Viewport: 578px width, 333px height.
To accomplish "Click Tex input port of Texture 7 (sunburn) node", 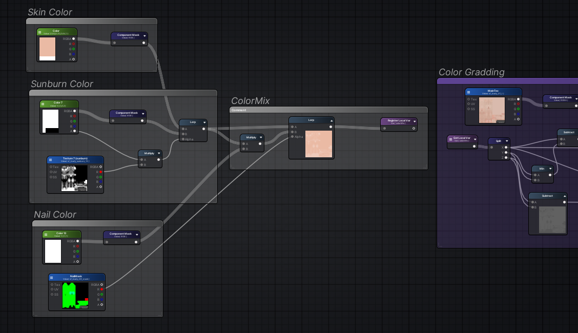I will [x=51, y=167].
